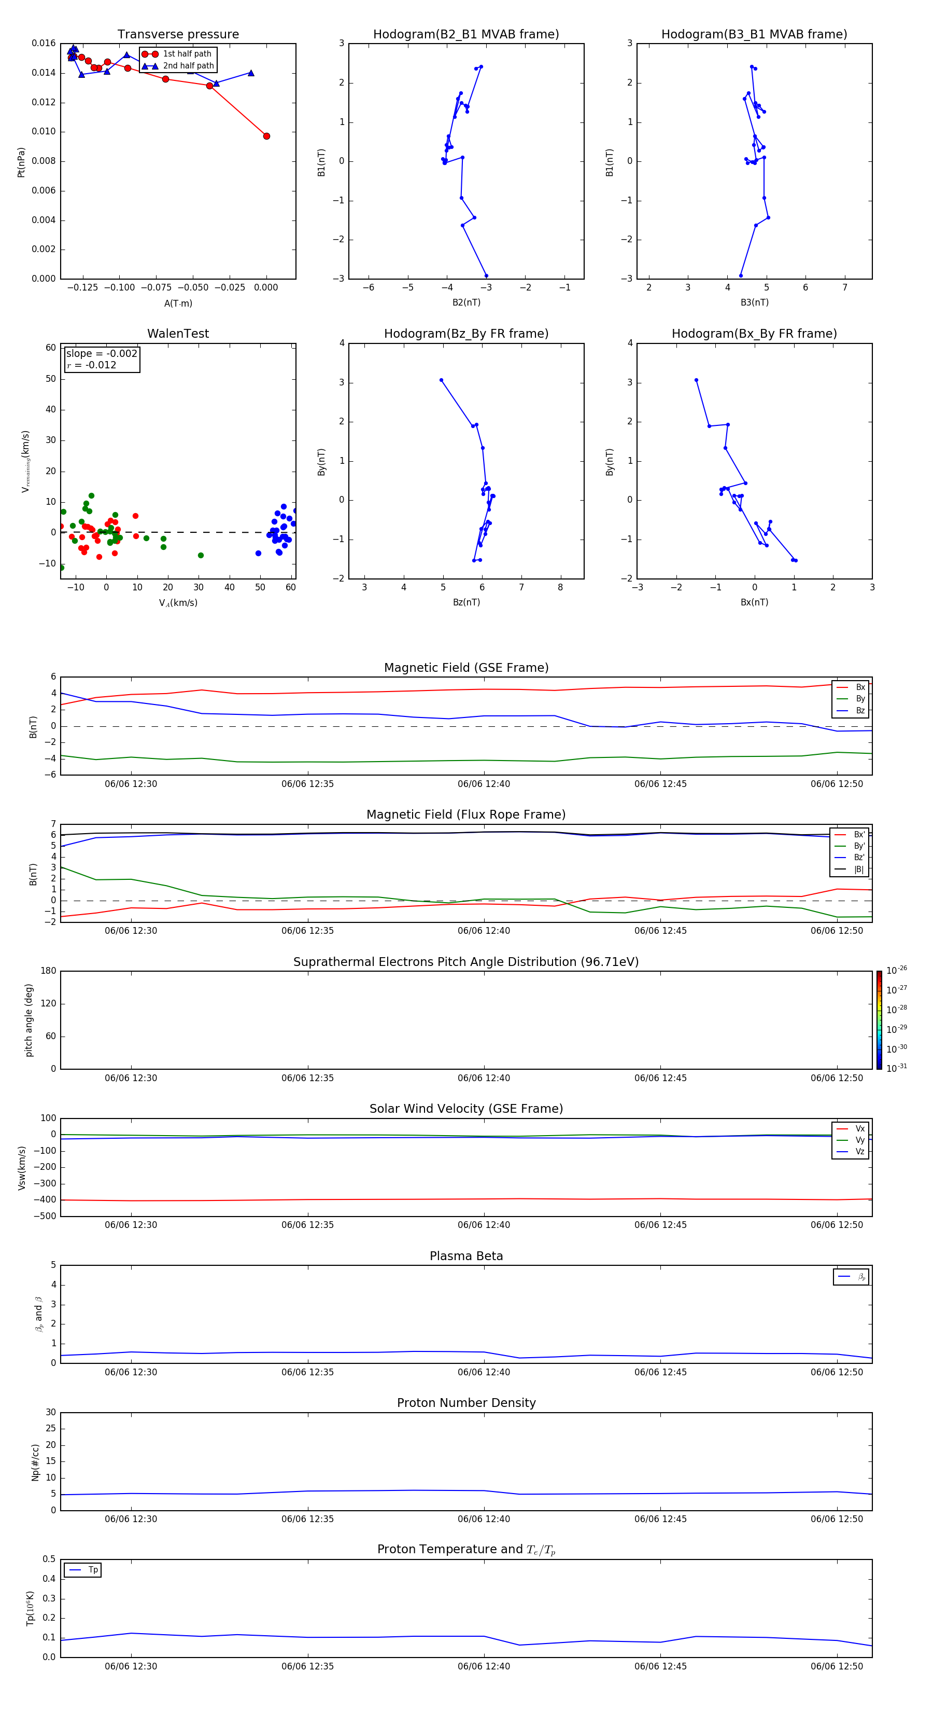The height and width of the screenshot is (1712, 933).
Task: Click '06/06 12:30' tick under GSE Magnetic Field plot
Action: (131, 784)
